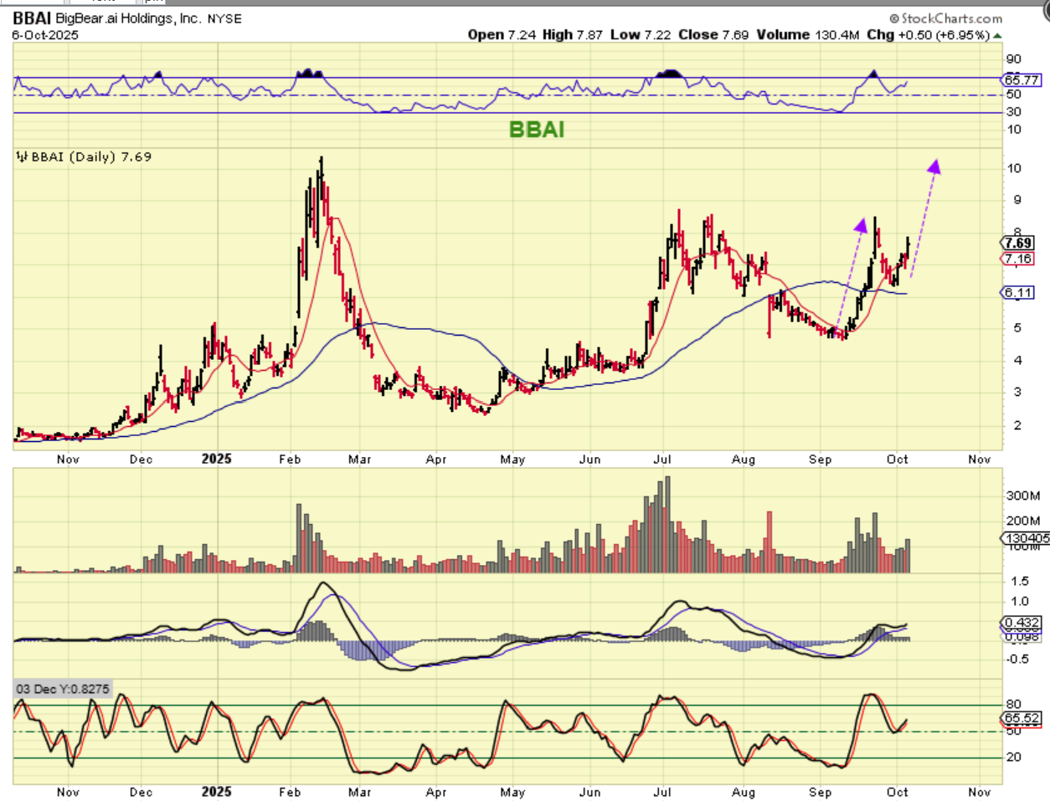Click the black 7.69 closing price tag

click(x=1018, y=244)
